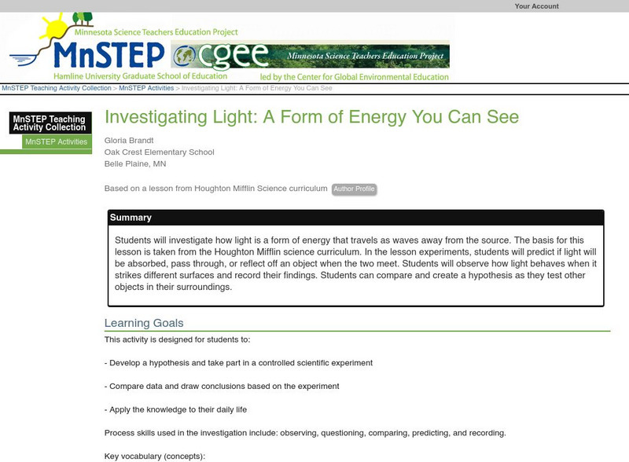Click the page title Investigating Light heading
This screenshot has width=629, height=462.
[x=312, y=117]
